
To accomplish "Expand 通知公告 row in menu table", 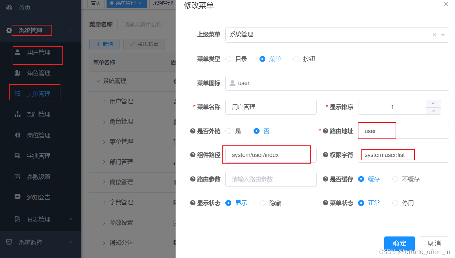I will point(105,243).
